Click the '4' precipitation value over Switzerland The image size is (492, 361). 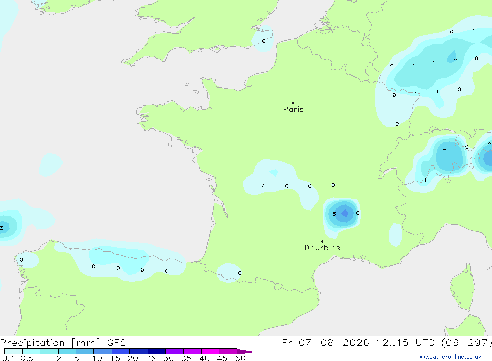444,149
